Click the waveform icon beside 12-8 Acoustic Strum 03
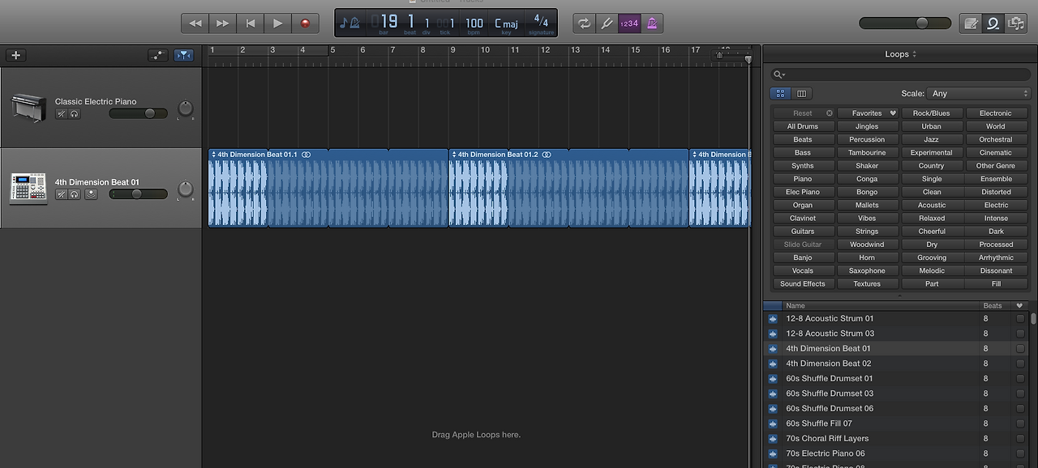The height and width of the screenshot is (468, 1038). [773, 334]
